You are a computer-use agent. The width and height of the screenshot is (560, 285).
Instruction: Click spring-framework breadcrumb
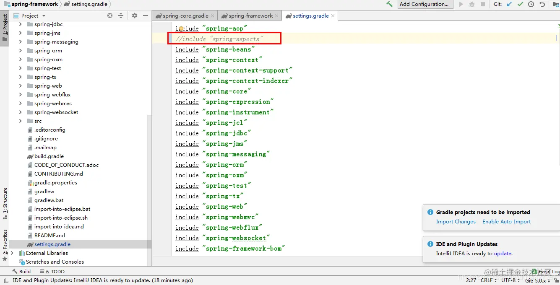coord(31,4)
